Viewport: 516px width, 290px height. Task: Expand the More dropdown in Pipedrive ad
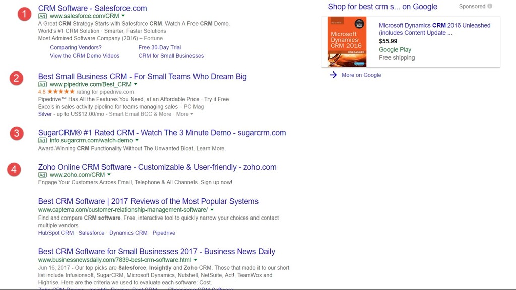click(x=184, y=114)
